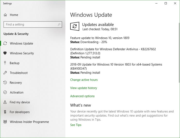
Task: Select Windows Update in sidebar
Action: click(21, 43)
